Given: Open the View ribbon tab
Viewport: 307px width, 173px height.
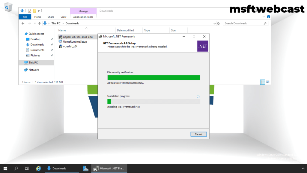Looking at the screenshot, I should coord(63,17).
